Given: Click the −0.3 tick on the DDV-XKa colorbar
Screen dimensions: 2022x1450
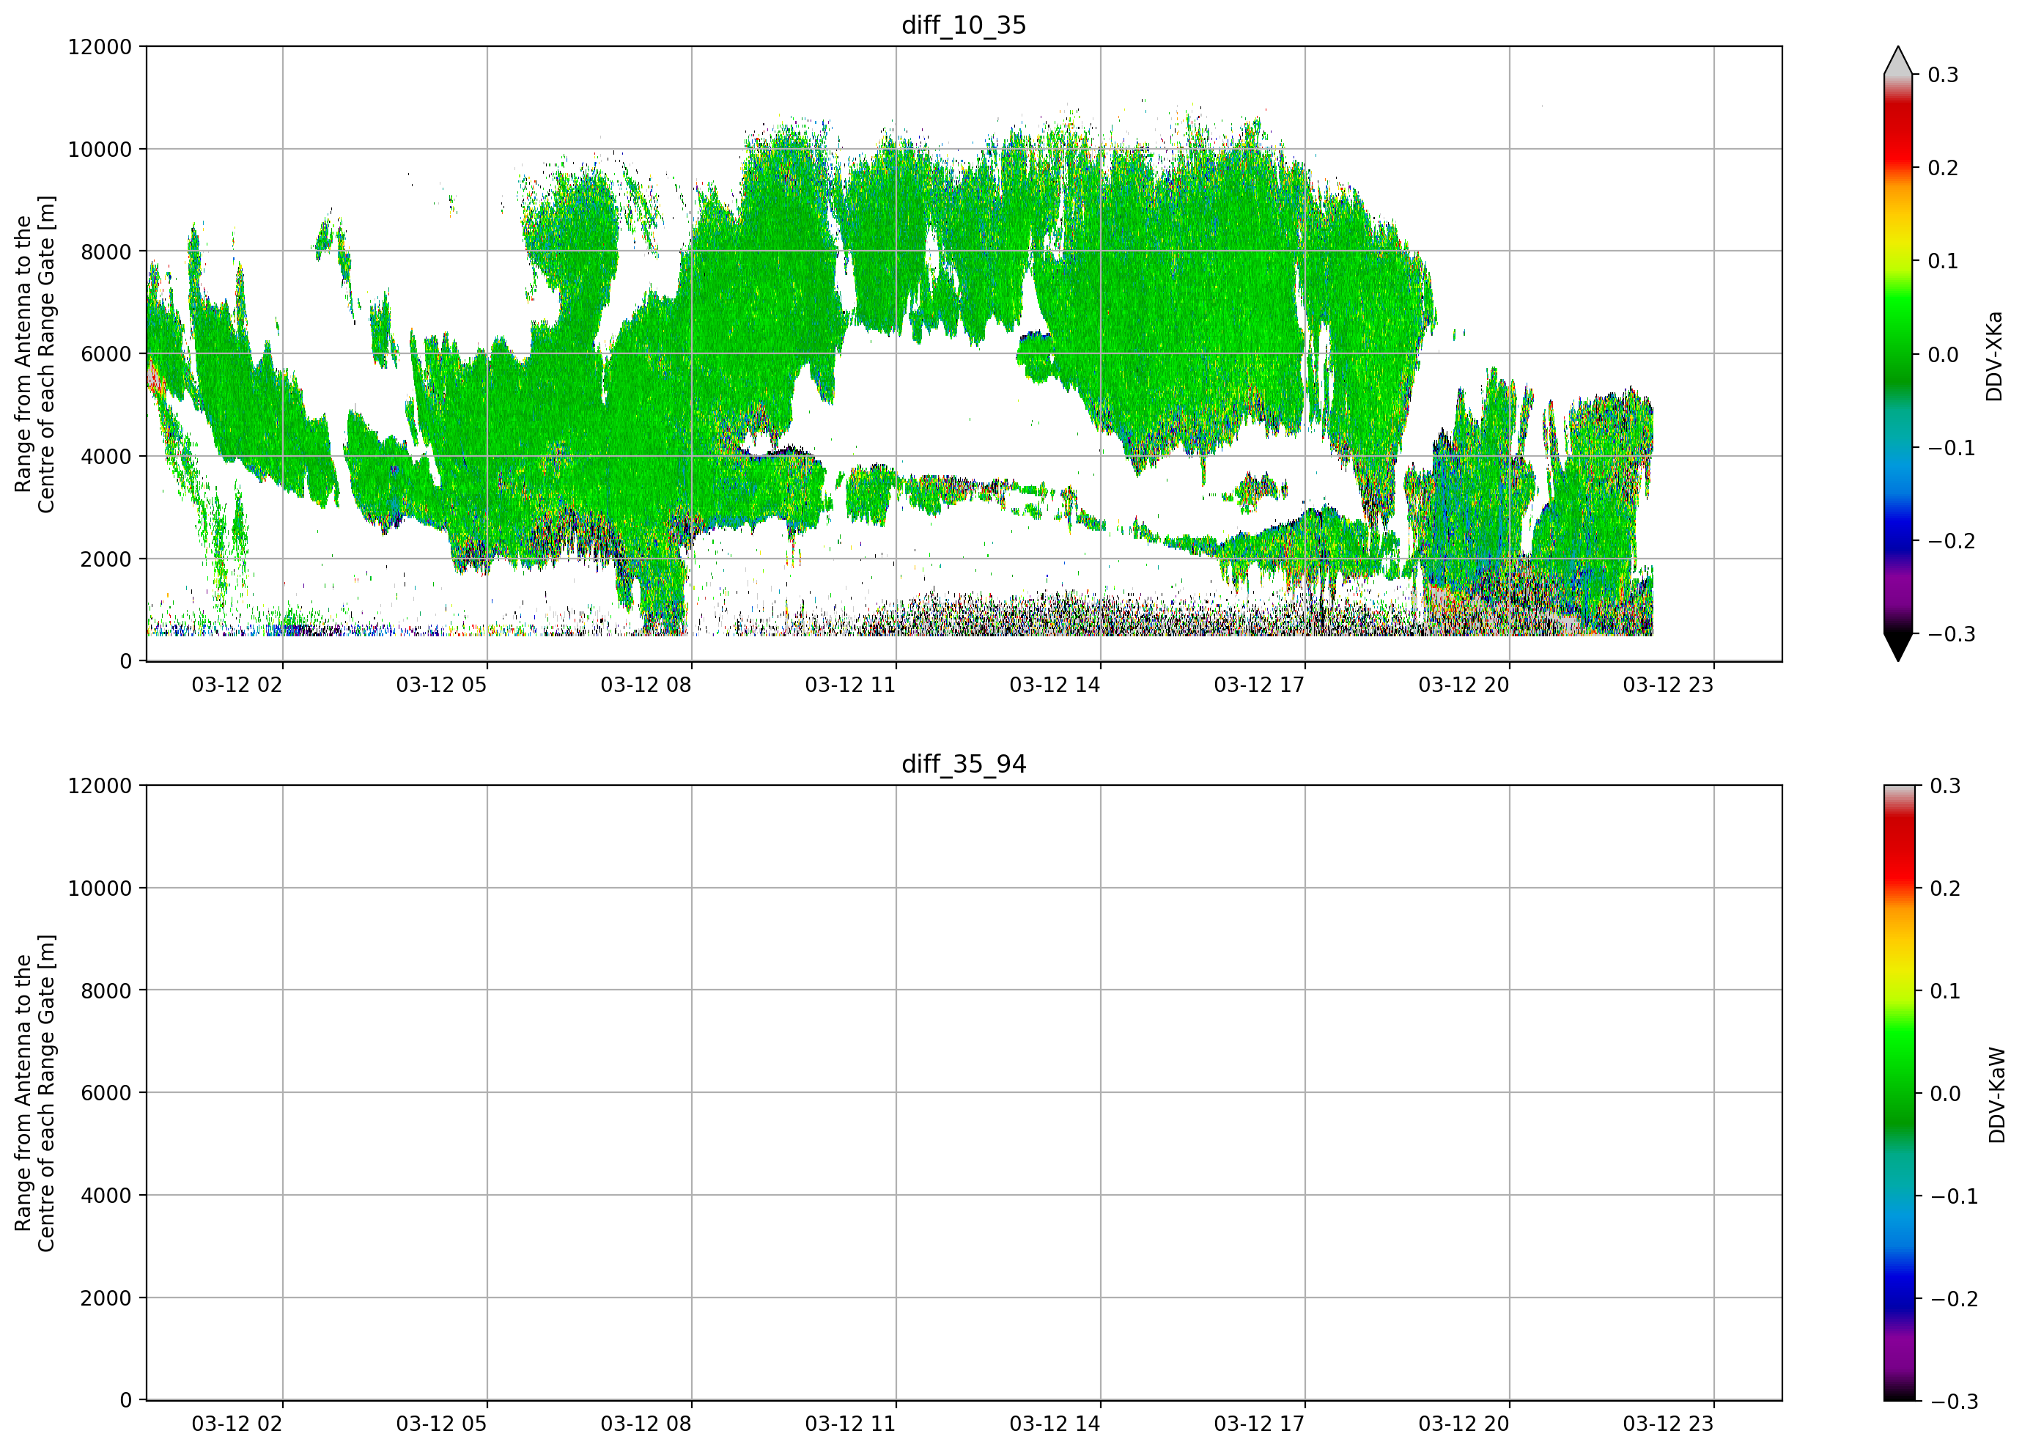Looking at the screenshot, I should [x=1952, y=634].
